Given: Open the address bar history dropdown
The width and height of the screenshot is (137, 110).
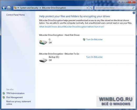Looking at the screenshot, I should [x=87, y=8].
